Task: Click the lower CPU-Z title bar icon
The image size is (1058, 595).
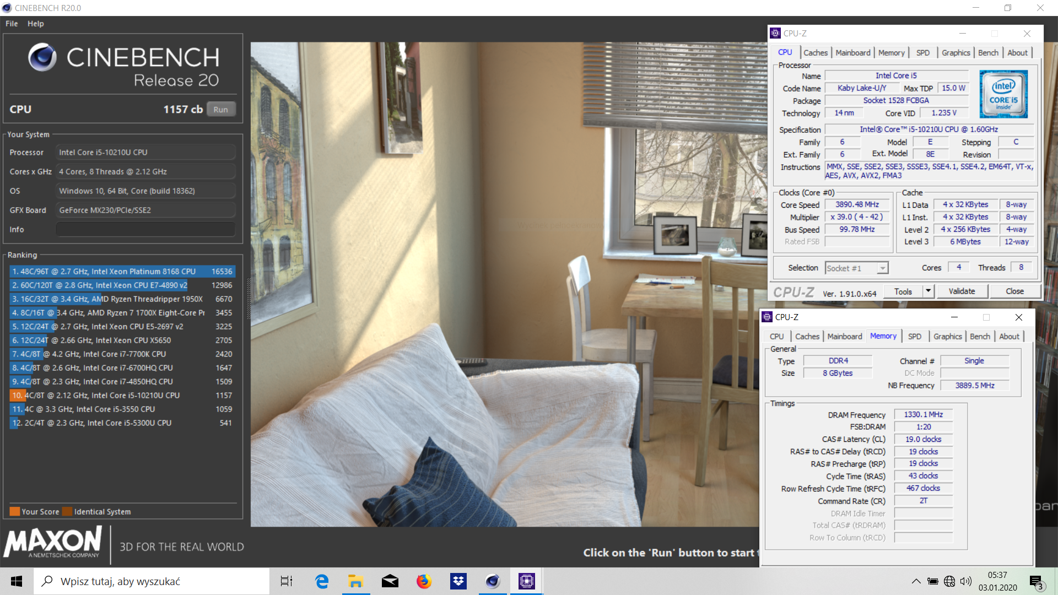Action: coord(767,317)
